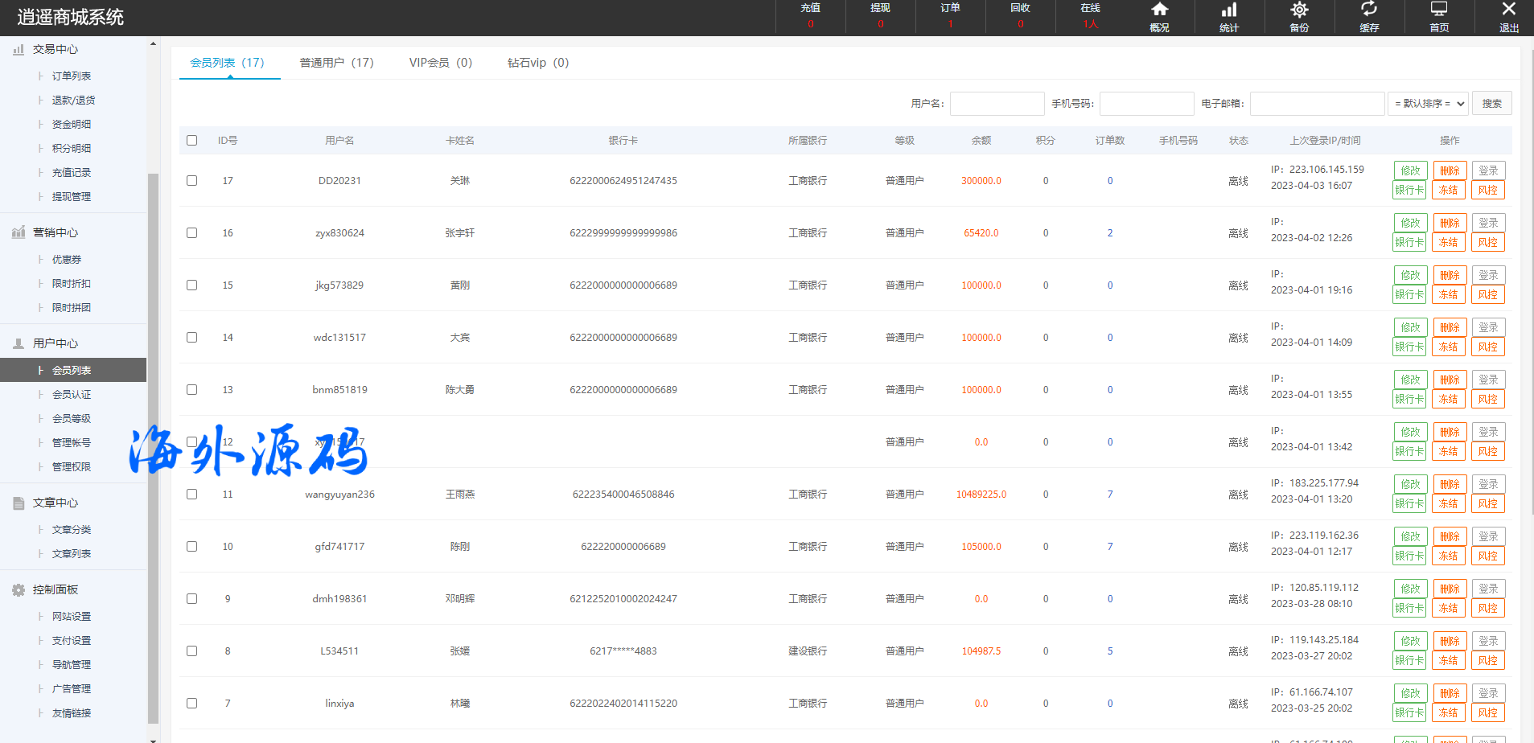This screenshot has width=1534, height=743.
Task: Switch to the VIP会员 (0) tab
Action: click(x=440, y=63)
